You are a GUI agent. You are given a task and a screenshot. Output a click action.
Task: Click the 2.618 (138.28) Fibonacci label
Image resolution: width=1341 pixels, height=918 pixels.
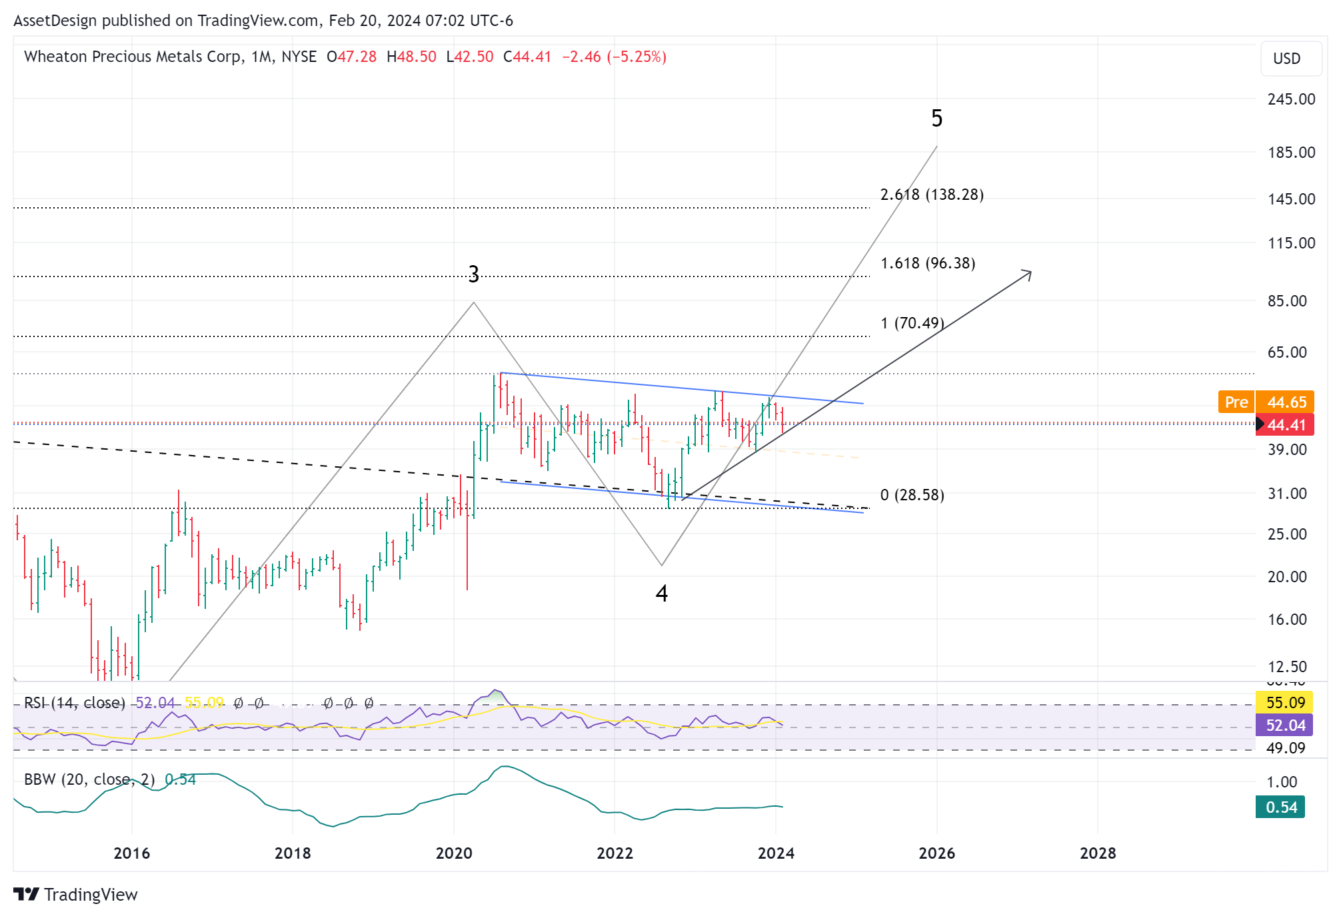[932, 195]
